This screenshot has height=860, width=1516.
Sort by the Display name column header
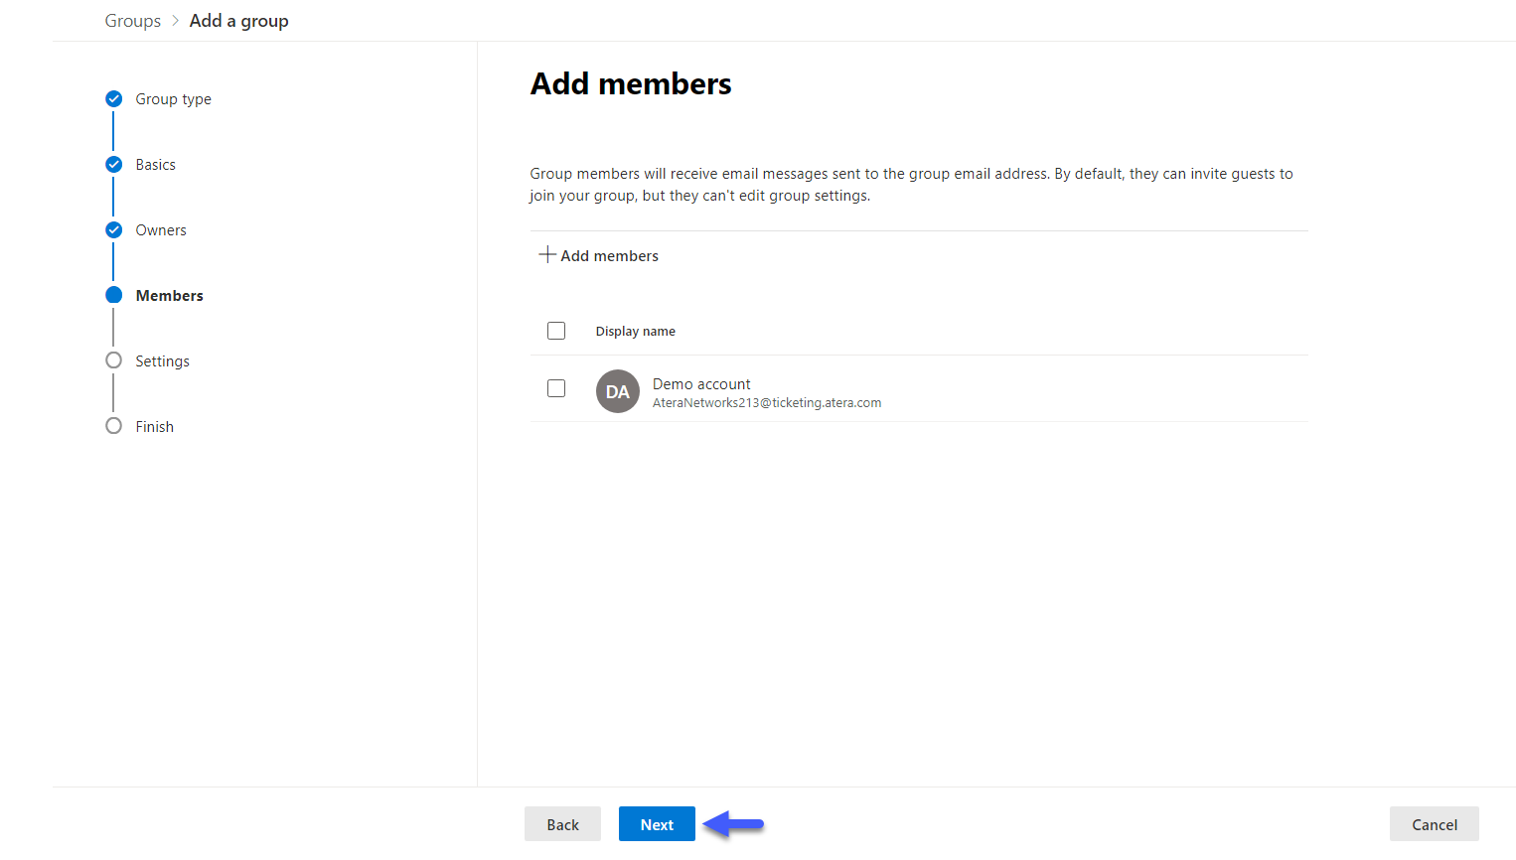pos(636,332)
